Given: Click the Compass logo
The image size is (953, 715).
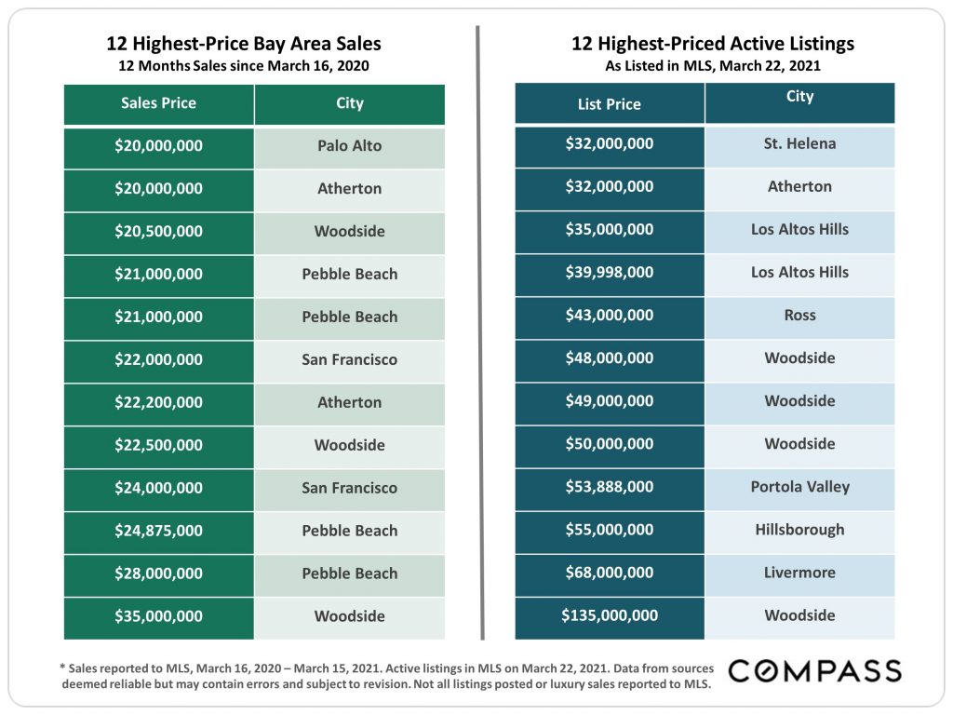Looking at the screenshot, I should [814, 670].
